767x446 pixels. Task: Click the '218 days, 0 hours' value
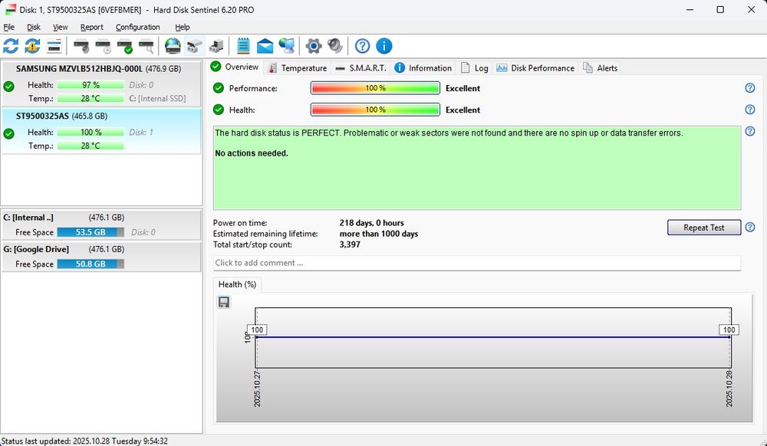click(x=372, y=223)
